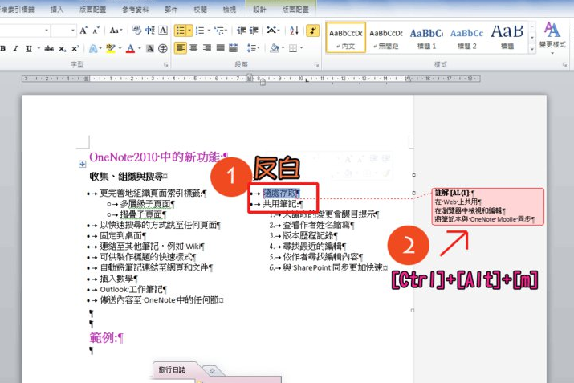Screen dimensions: 574x383
Task: Toggle Bold formatting
Action: click(3, 48)
